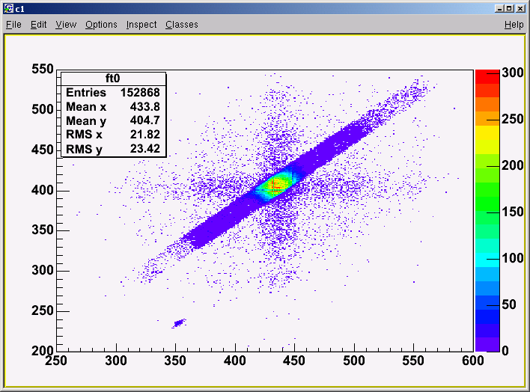Click the y-axis label 300
This screenshot has width=530, height=392.
coord(43,270)
